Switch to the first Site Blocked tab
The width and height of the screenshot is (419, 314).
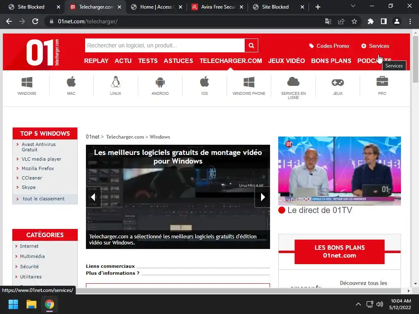click(31, 7)
